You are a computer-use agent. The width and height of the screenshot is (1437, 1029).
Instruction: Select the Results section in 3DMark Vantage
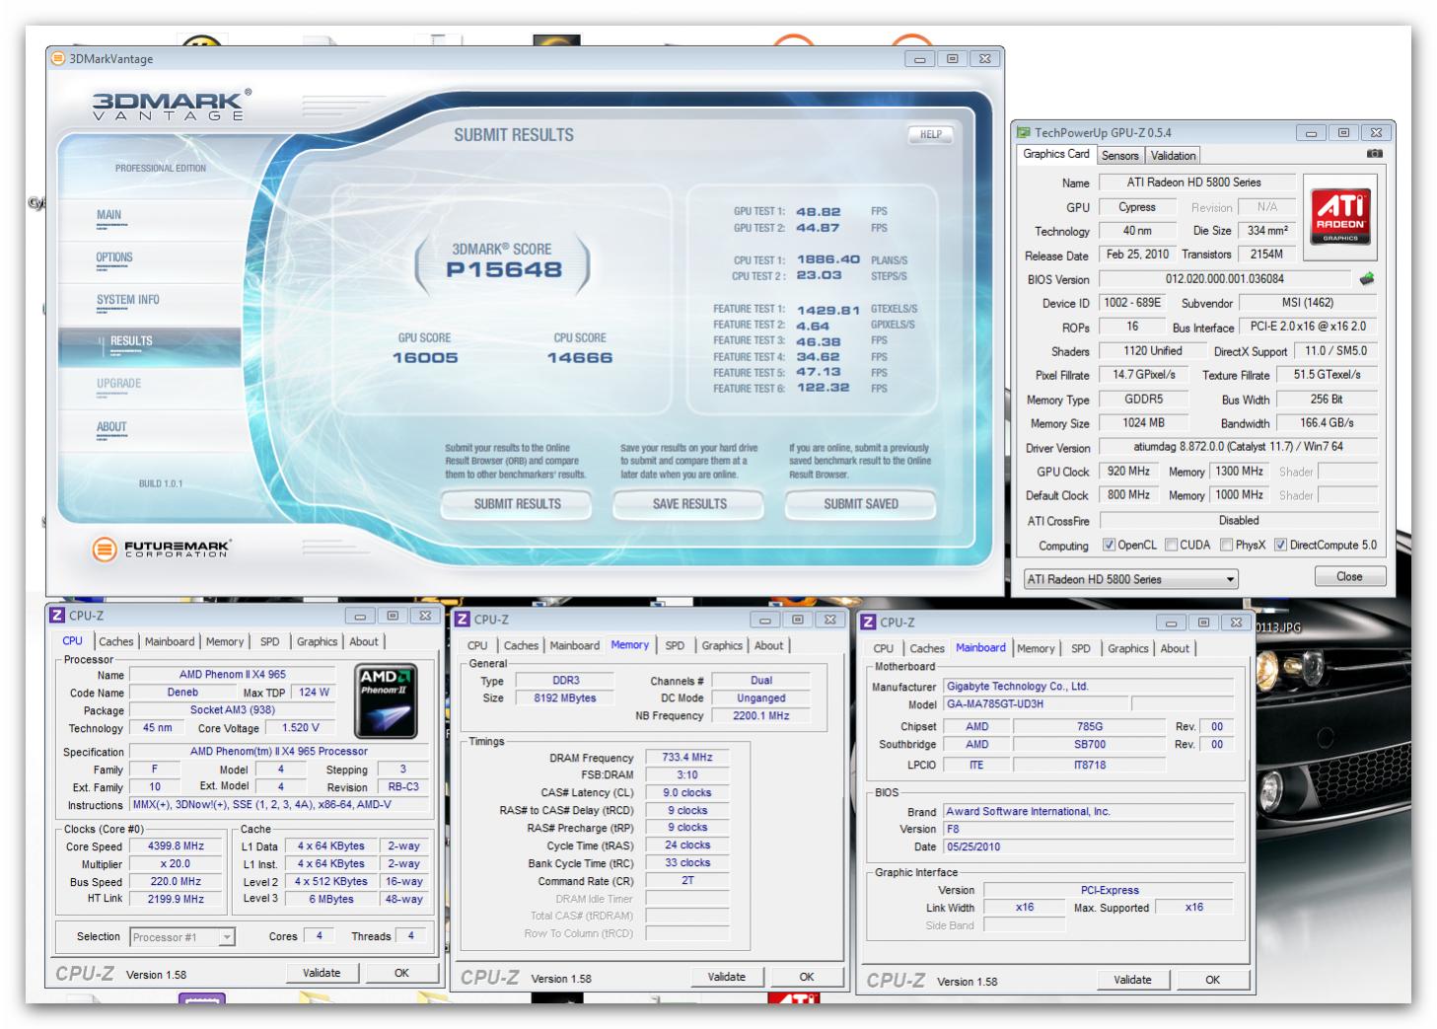click(131, 341)
